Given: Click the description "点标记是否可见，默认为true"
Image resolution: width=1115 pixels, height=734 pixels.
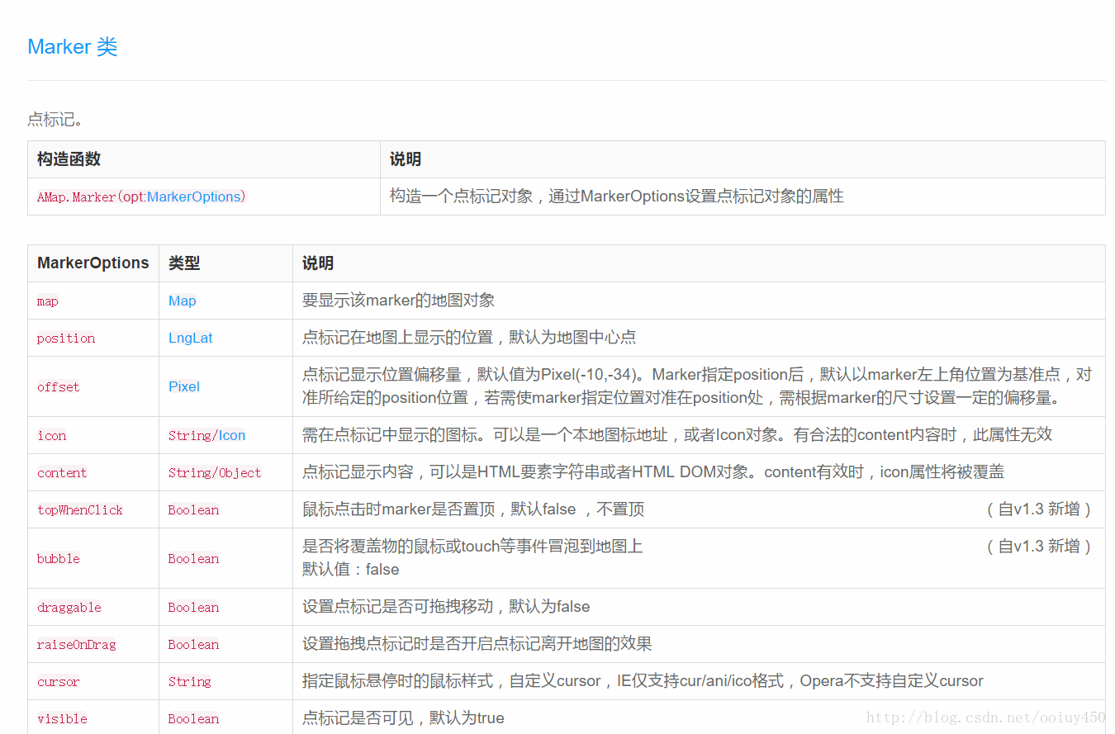Looking at the screenshot, I should pyautogui.click(x=403, y=718).
